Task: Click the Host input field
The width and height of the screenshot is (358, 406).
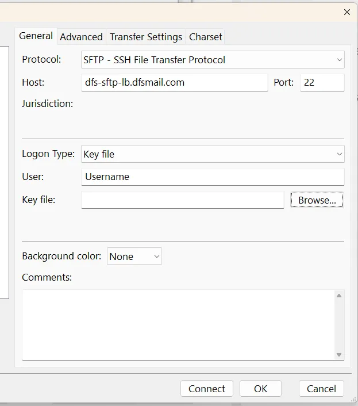Action: [174, 83]
